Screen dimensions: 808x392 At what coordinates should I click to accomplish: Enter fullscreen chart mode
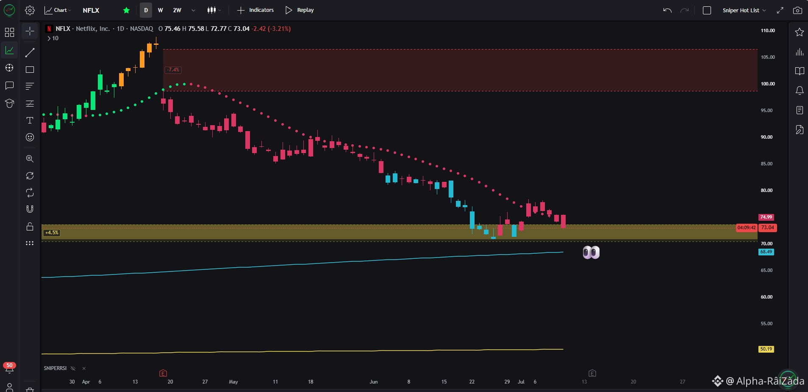point(780,10)
